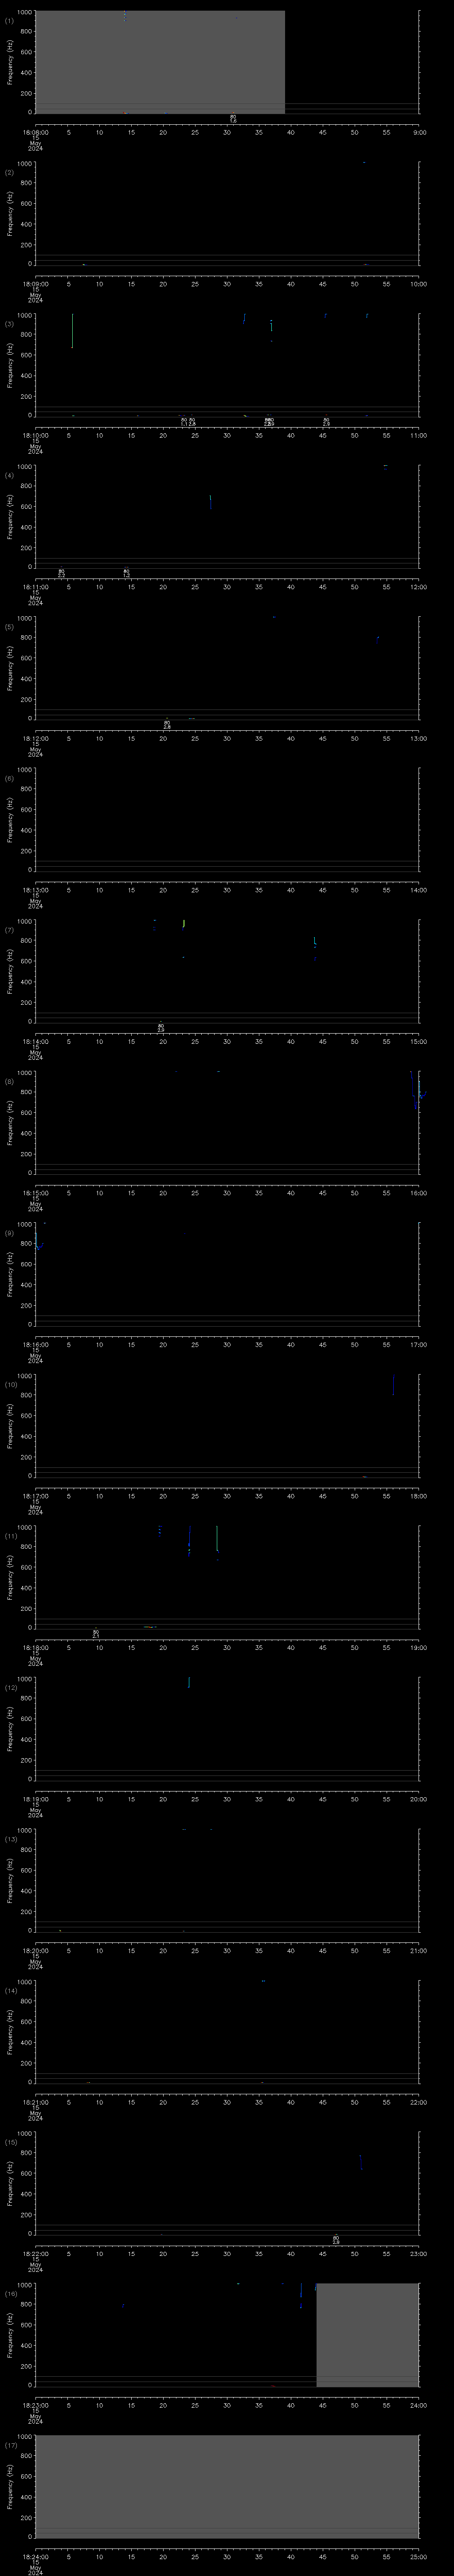Click the tall green streak in panel (3)
This screenshot has width=454, height=2576.
point(72,331)
